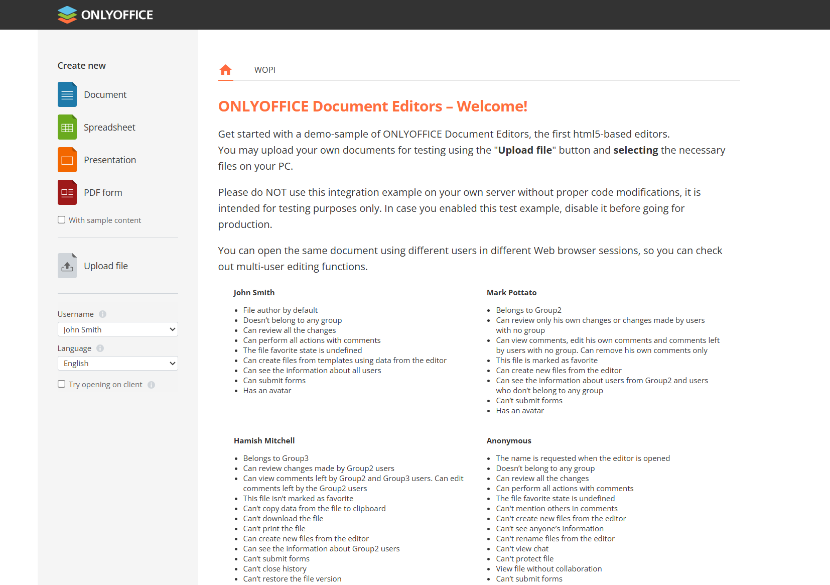Click 'Can't download the file' item
830x585 pixels.
click(283, 519)
